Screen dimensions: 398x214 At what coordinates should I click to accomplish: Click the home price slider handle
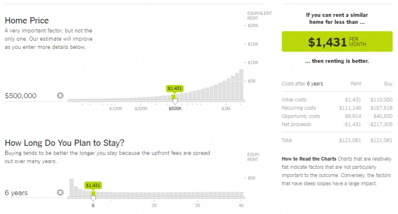click(x=175, y=102)
